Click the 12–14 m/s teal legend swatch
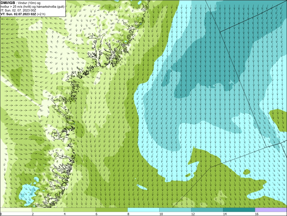Image resolution: width=287 pixels, height=216 pixels. pos(207,210)
